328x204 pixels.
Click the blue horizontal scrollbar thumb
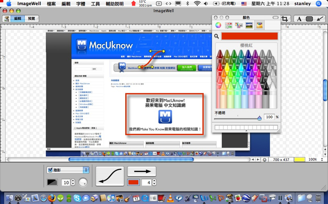click(131, 160)
